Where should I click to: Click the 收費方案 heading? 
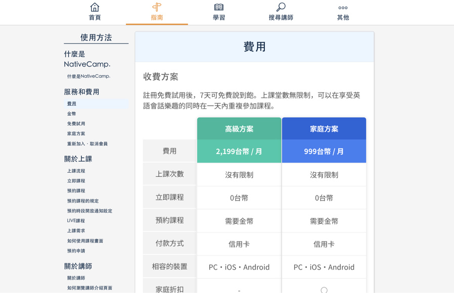[x=161, y=77]
